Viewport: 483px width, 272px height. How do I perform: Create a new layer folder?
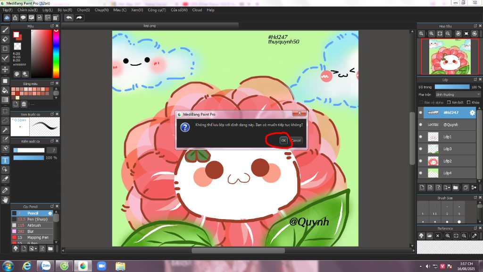point(455,187)
